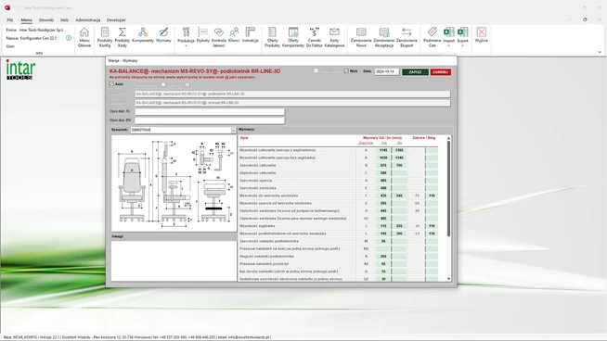The image size is (607, 341).
Task: Collapse the ribbon with the chevron
Action: click(600, 52)
